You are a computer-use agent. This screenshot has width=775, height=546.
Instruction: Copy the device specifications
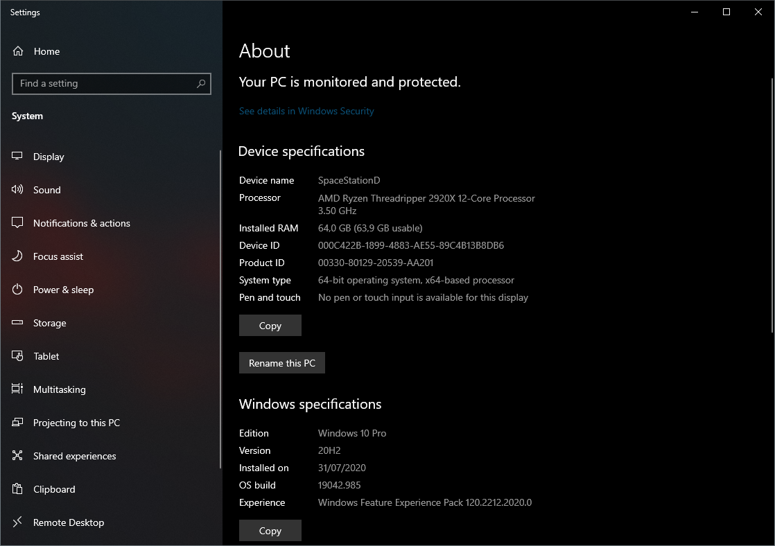coord(270,326)
